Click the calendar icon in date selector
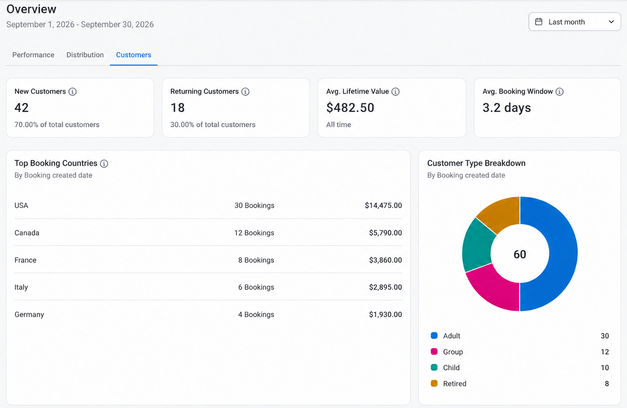627x408 pixels. 539,22
